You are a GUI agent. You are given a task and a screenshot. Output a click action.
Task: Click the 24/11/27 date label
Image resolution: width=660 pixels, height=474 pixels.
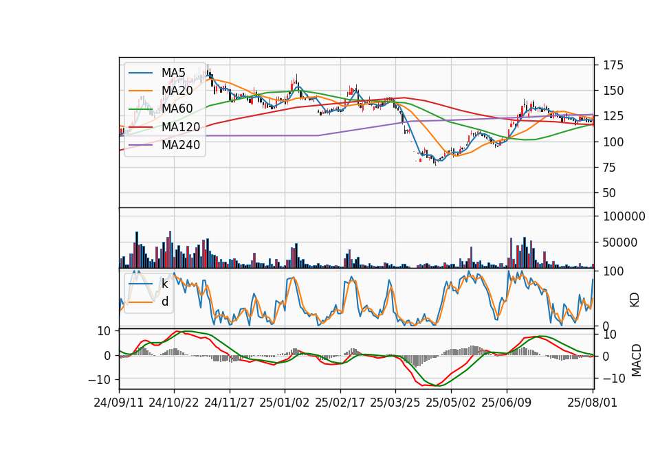tap(230, 403)
